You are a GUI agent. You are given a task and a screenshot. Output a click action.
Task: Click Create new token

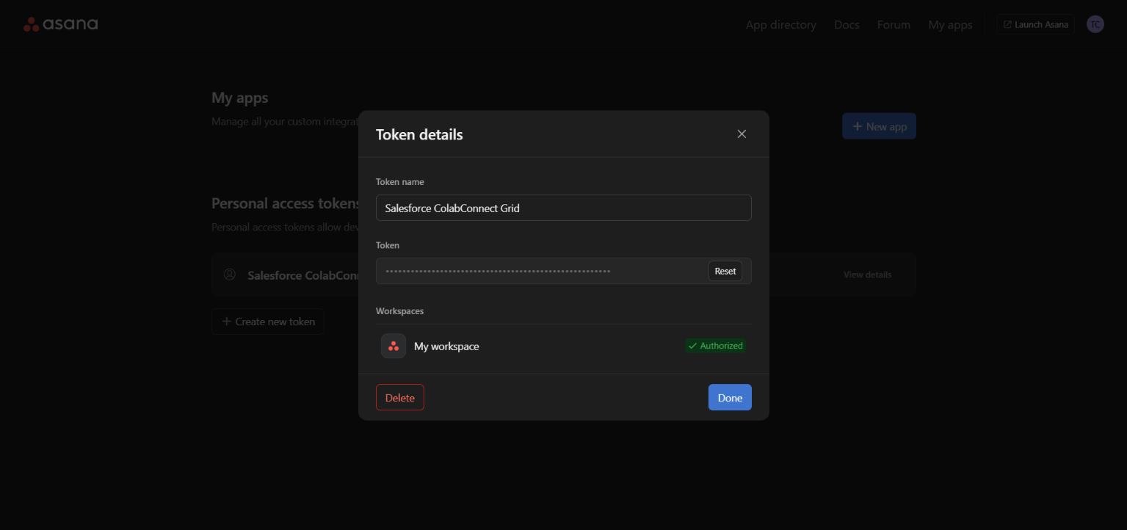pyautogui.click(x=268, y=322)
